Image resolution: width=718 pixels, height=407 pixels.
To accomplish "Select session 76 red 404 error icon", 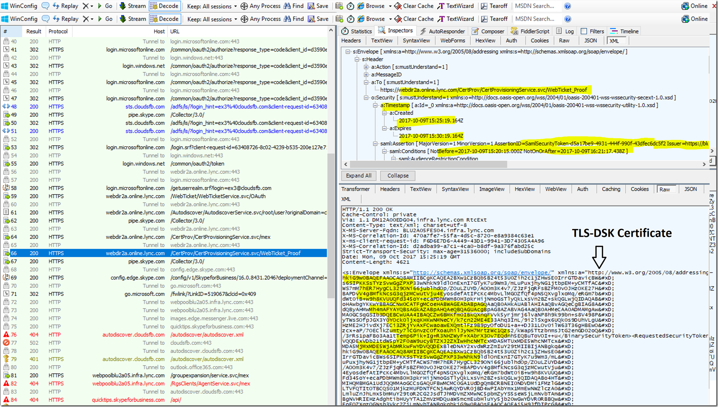I will [6, 335].
